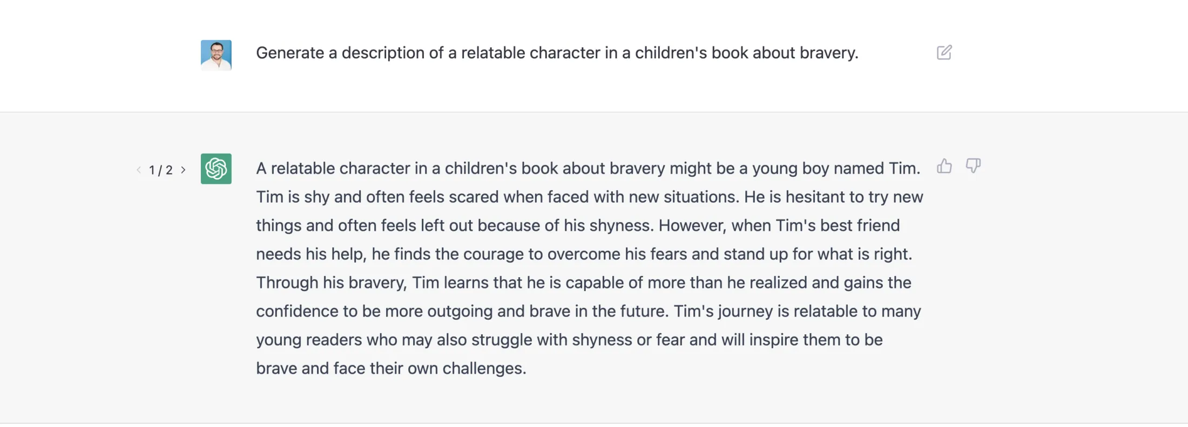Begin editing the character description prompt
The height and width of the screenshot is (427, 1188).
pyautogui.click(x=944, y=52)
